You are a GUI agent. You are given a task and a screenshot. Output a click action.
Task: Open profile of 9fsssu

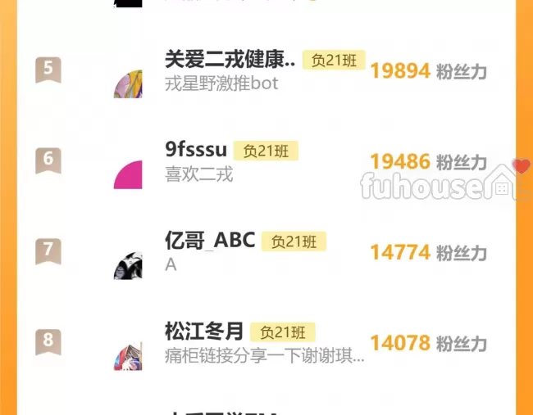(196, 150)
